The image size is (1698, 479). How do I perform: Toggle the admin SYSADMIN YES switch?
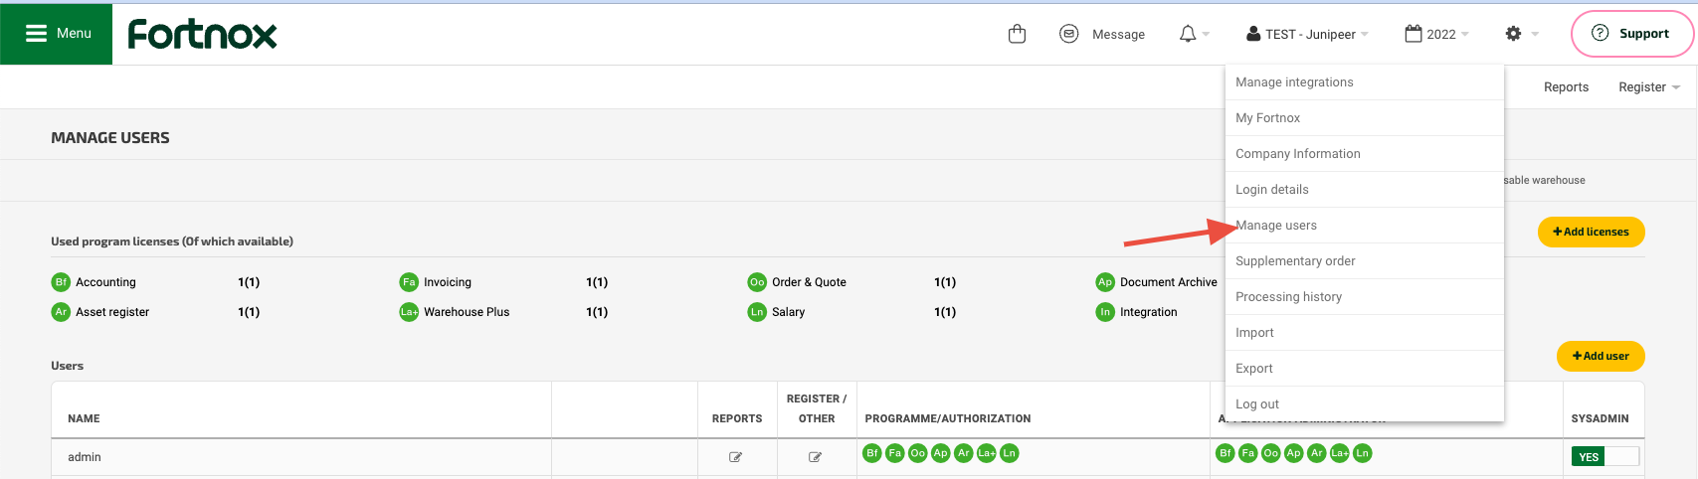tap(1604, 457)
